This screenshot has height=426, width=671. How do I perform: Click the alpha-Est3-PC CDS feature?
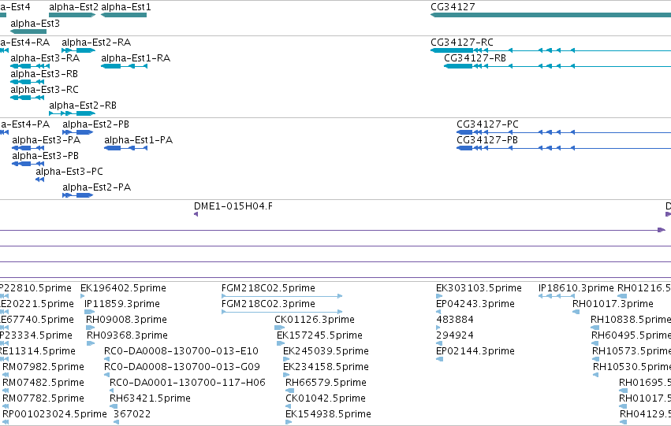point(39,180)
